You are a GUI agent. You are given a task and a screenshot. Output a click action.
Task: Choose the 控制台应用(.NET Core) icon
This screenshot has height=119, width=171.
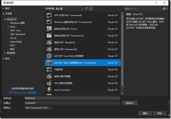pos(49,29)
